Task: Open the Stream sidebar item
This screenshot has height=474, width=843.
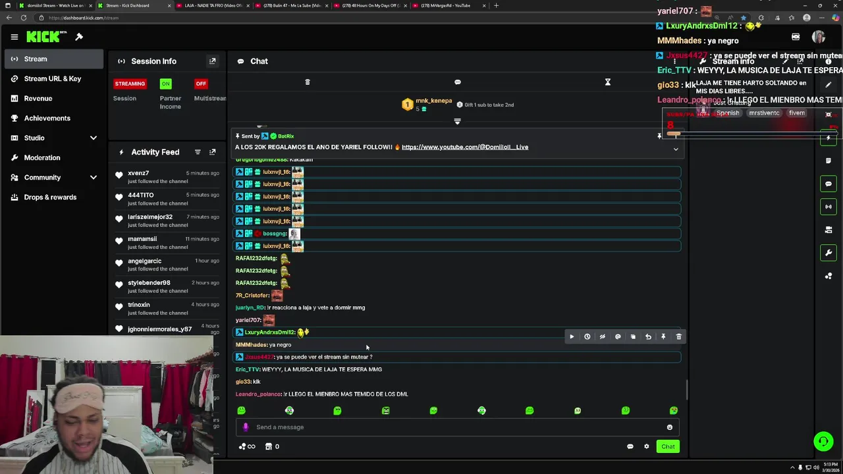Action: 54,59
